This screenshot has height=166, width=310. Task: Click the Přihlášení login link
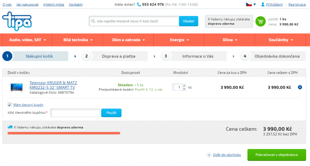[x=274, y=4]
